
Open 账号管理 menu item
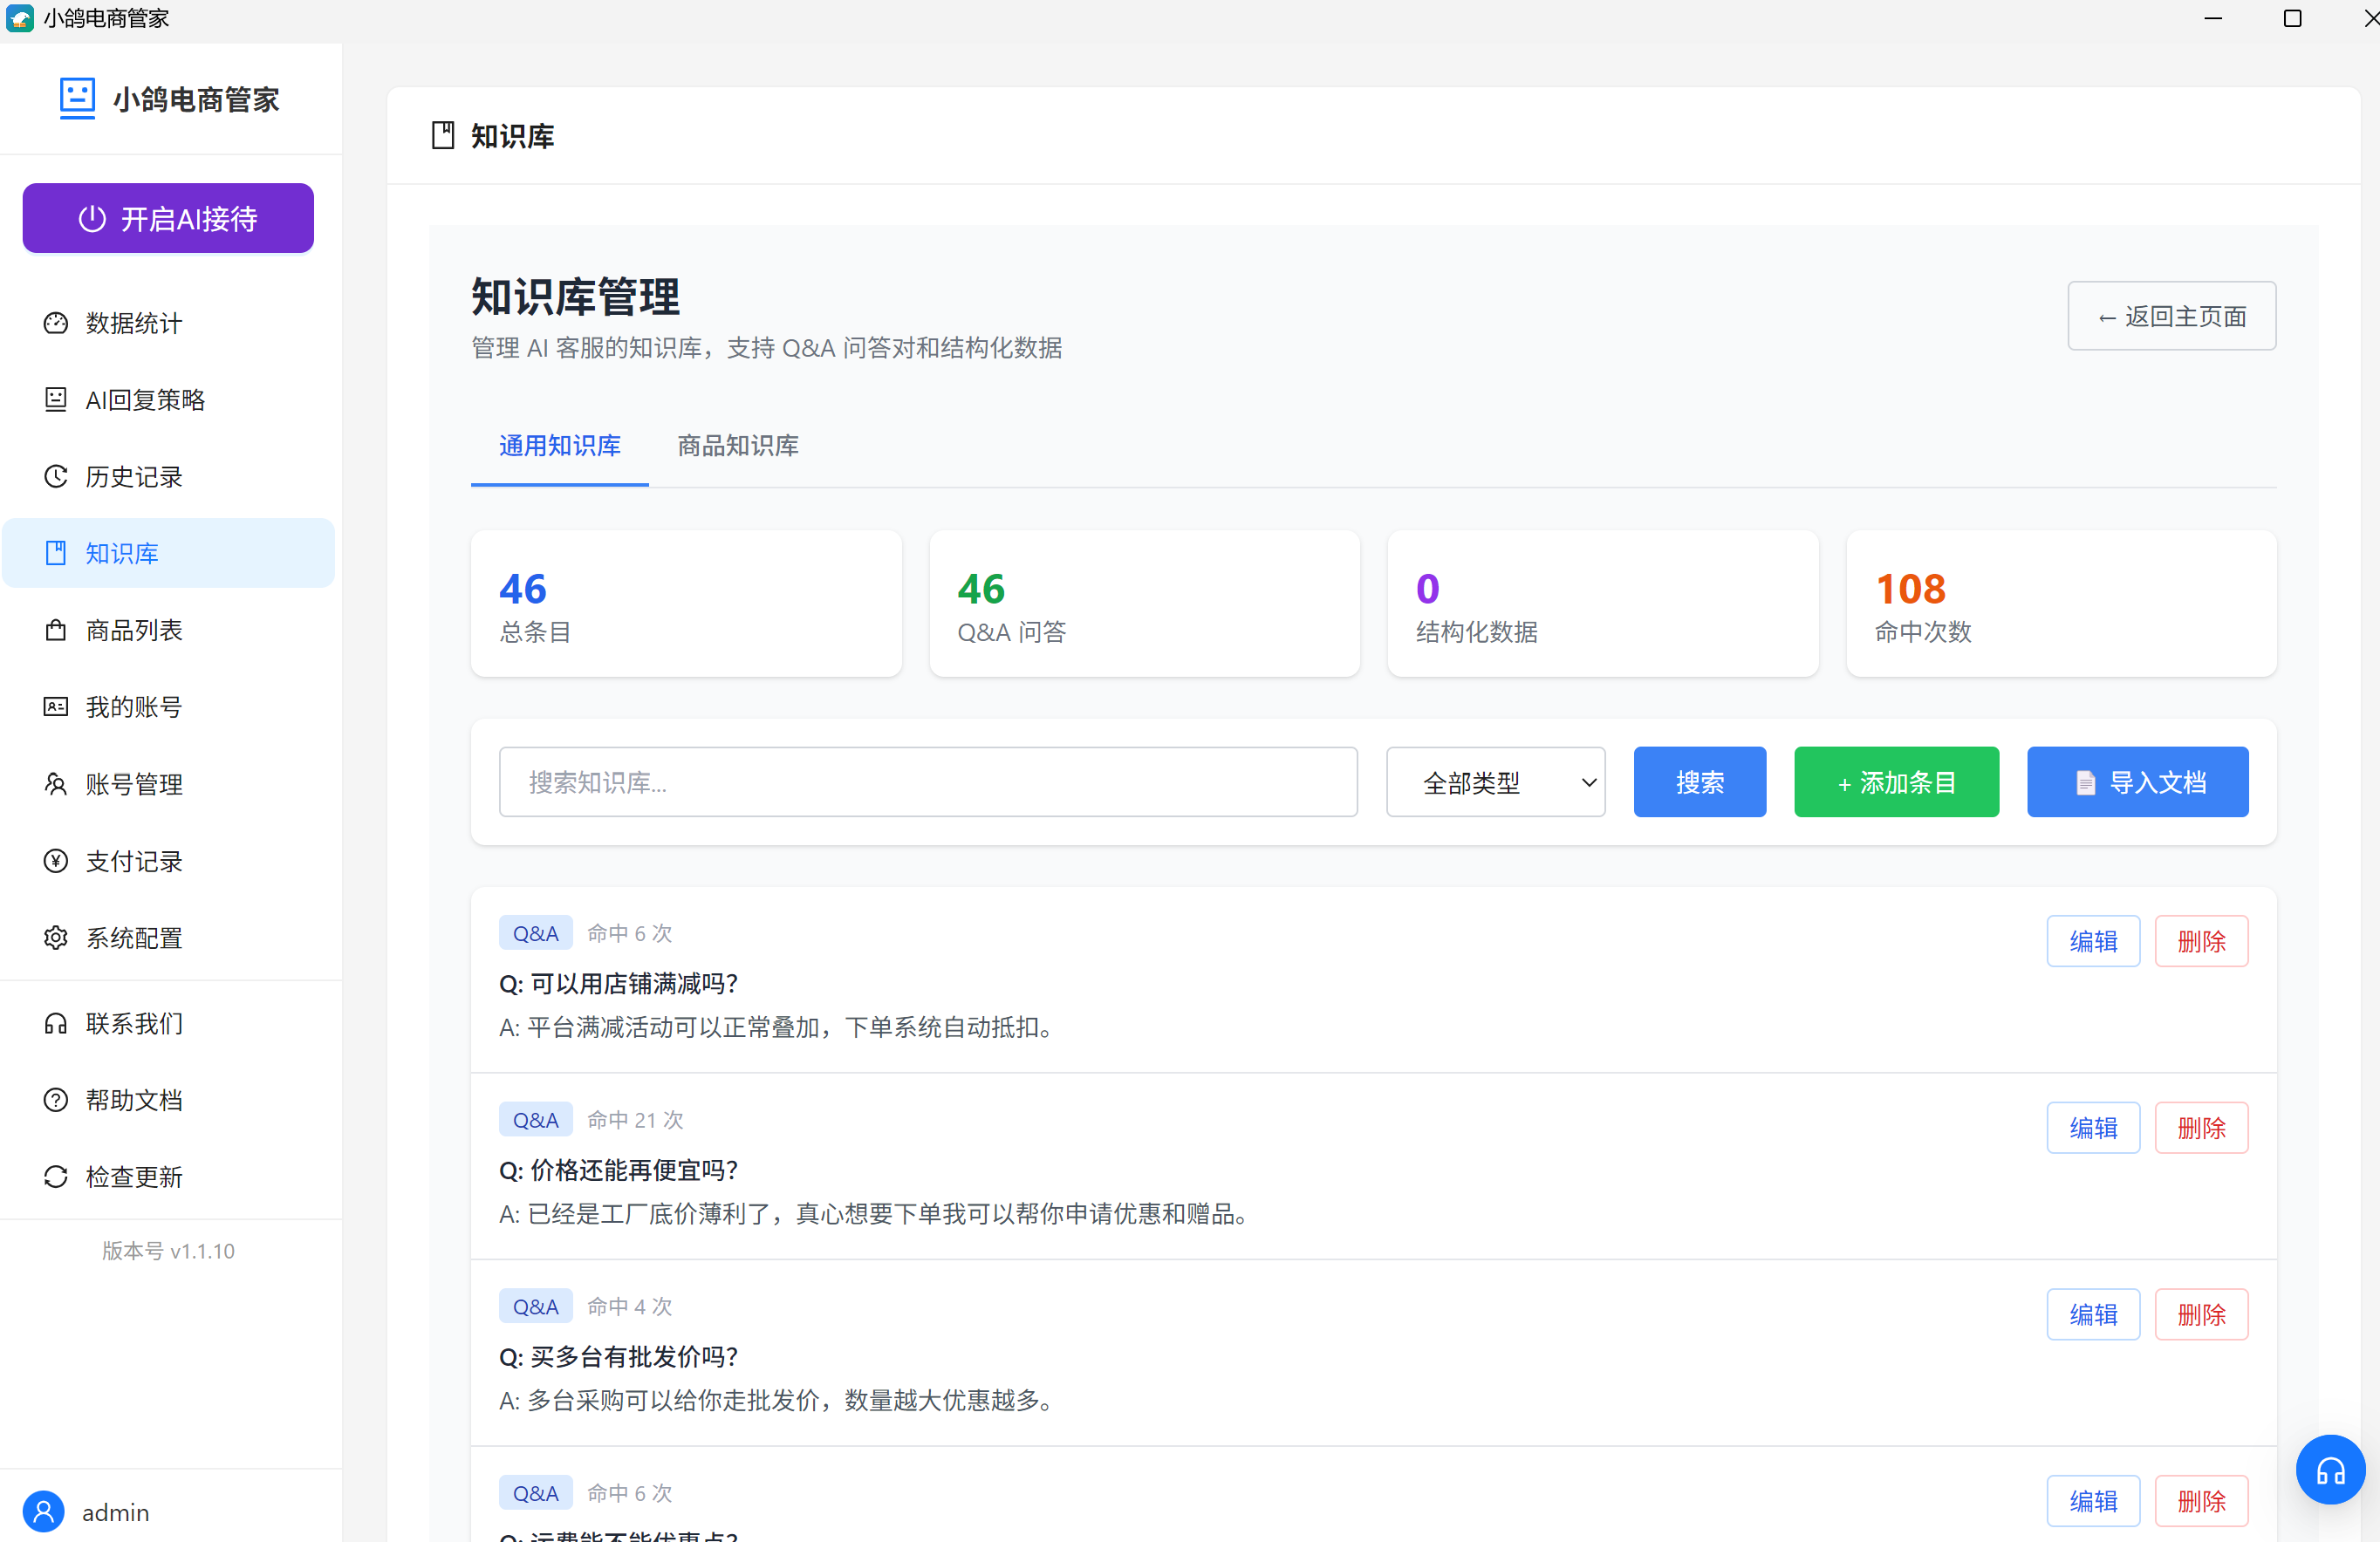tap(168, 784)
